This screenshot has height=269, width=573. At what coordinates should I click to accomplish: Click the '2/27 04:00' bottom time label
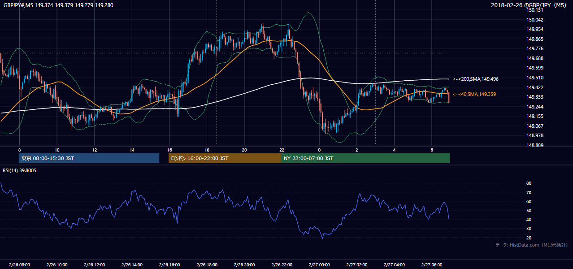(394, 265)
